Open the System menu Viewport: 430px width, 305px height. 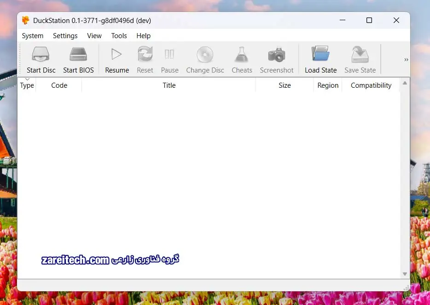[33, 36]
